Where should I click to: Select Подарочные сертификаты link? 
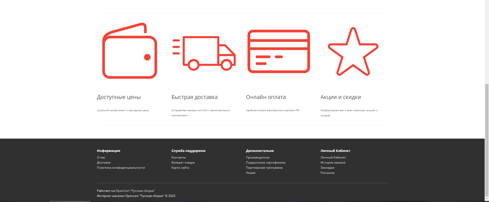266,163
